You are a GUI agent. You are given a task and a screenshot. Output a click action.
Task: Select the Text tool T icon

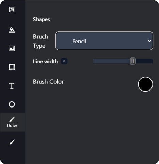12,86
